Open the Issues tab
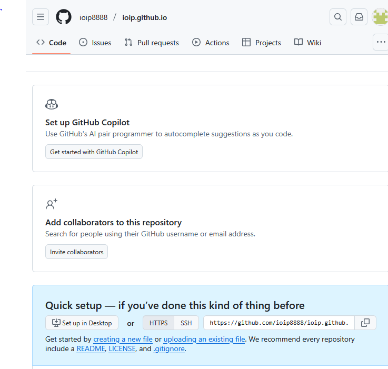This screenshot has height=369, width=388. (x=95, y=43)
